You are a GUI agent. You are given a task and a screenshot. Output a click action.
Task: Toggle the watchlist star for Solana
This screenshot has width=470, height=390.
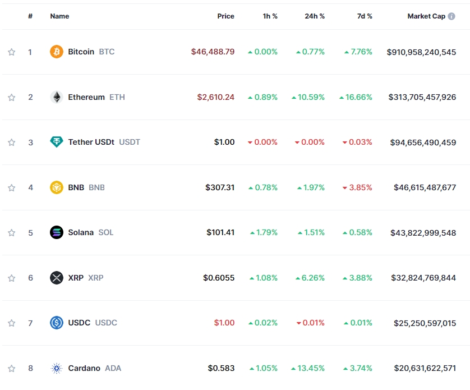(x=11, y=232)
